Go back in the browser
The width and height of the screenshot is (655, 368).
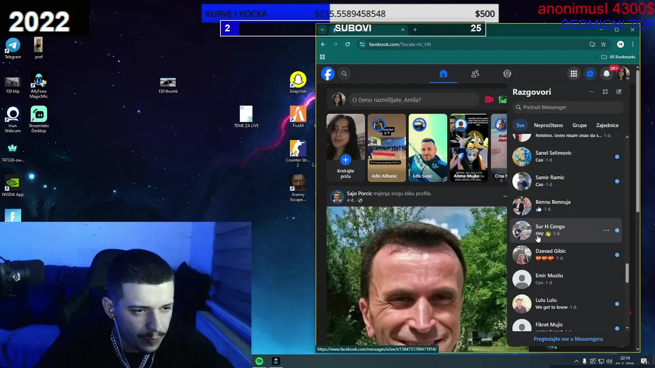(x=323, y=44)
